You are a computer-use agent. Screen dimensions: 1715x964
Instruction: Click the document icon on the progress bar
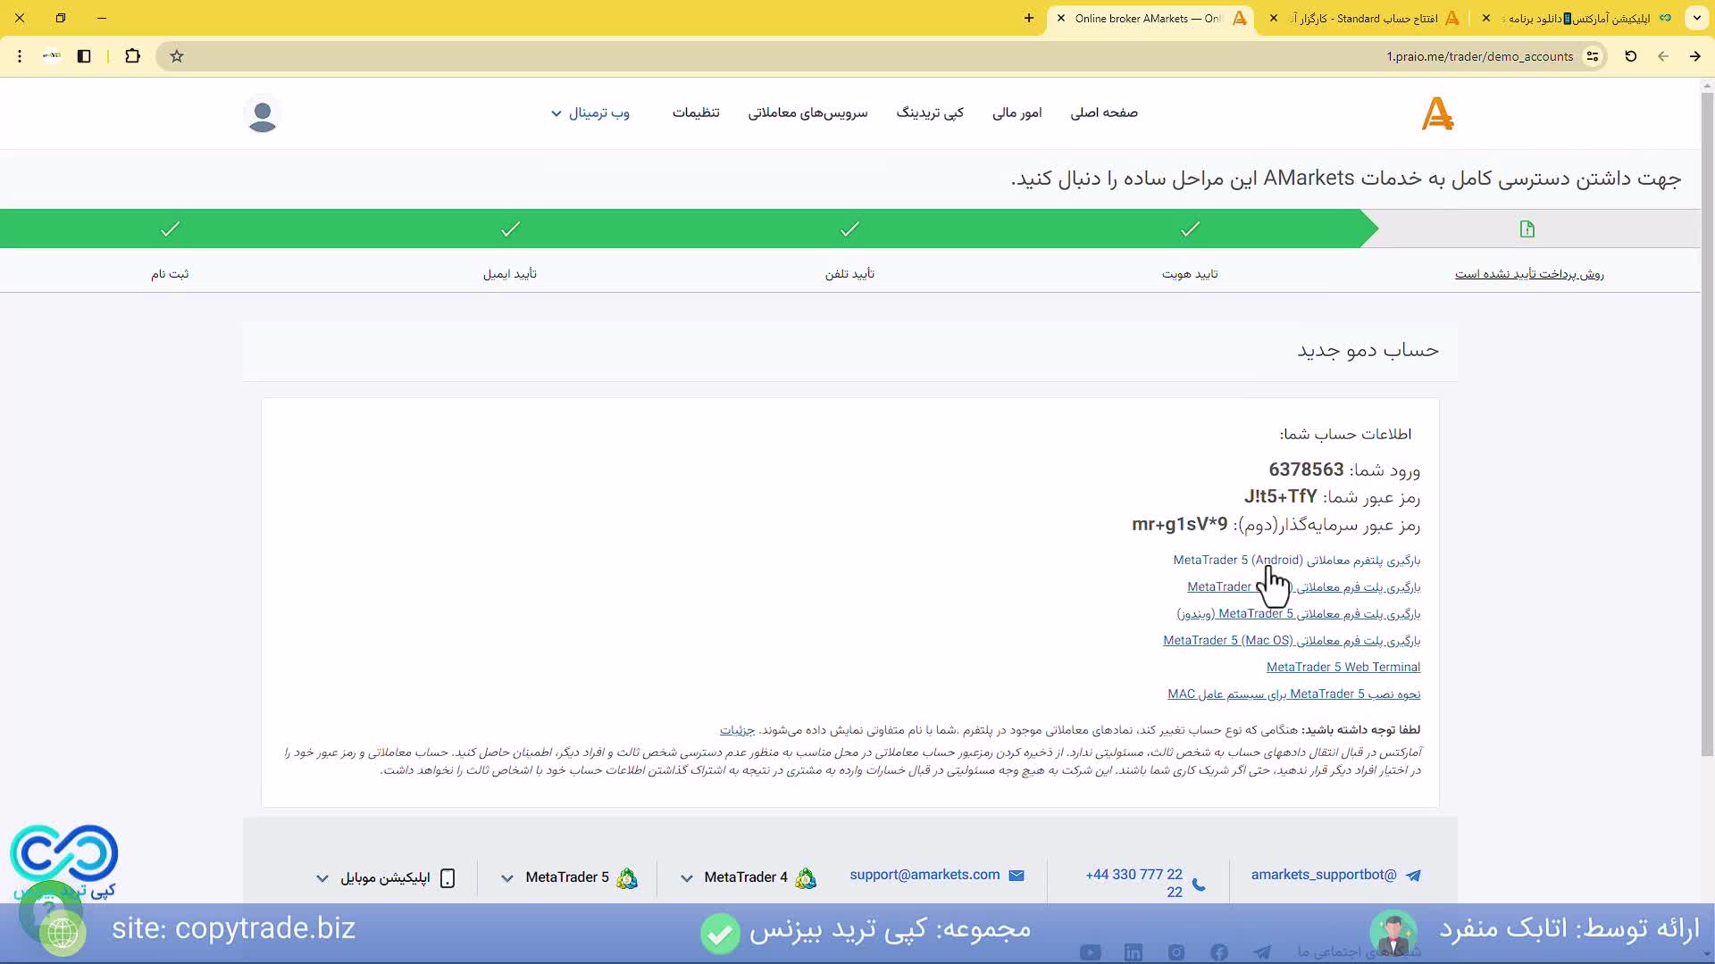coord(1527,229)
